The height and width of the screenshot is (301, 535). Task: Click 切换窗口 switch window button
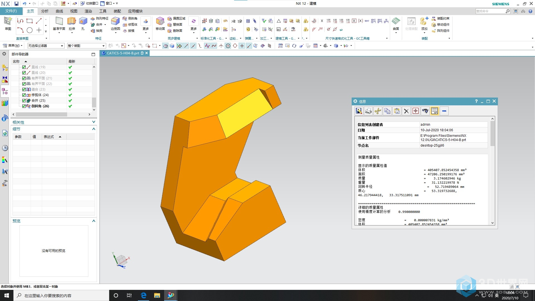pos(89,3)
